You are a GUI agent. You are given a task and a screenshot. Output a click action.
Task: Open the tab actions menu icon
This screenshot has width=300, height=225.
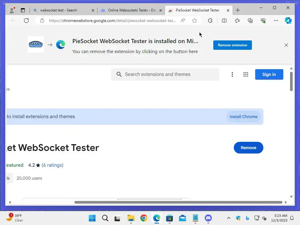click(x=23, y=10)
